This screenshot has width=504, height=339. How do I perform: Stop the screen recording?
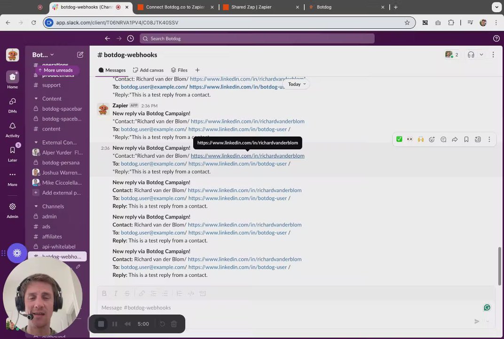101,324
